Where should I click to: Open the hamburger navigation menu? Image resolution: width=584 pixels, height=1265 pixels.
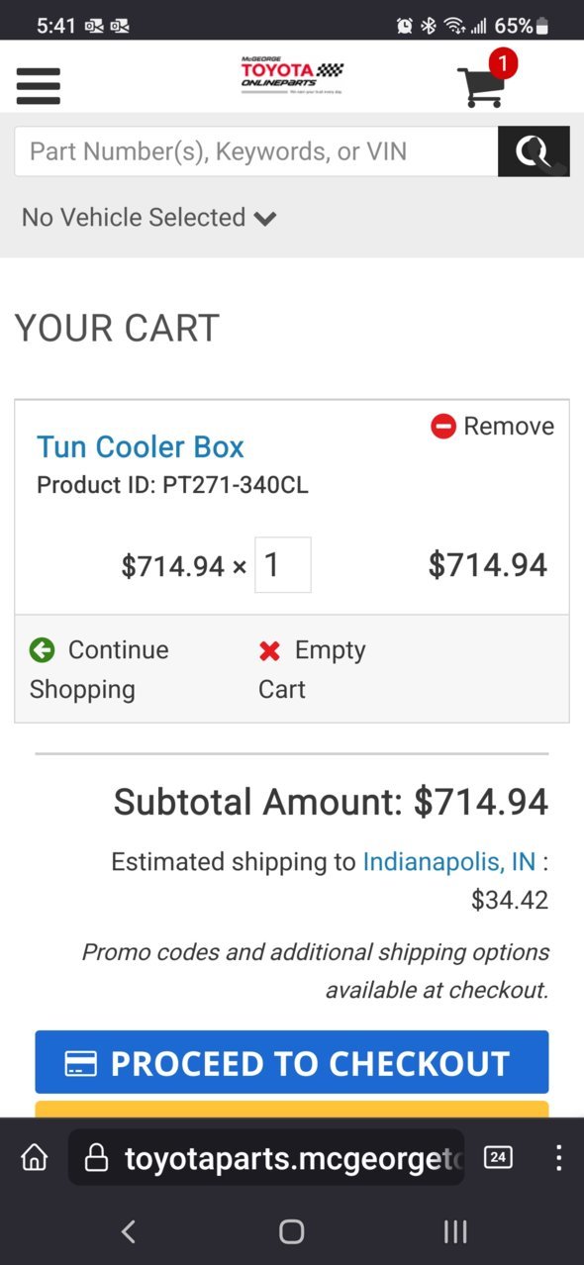39,85
